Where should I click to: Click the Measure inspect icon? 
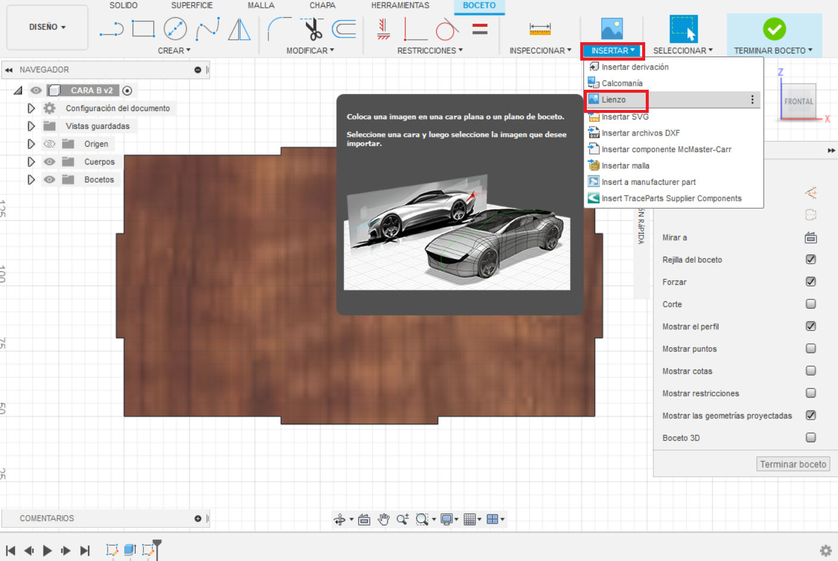point(540,29)
